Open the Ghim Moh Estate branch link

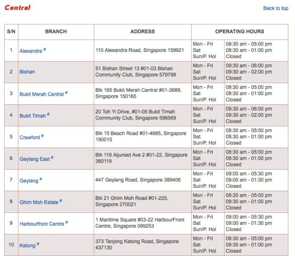[x=39, y=202]
